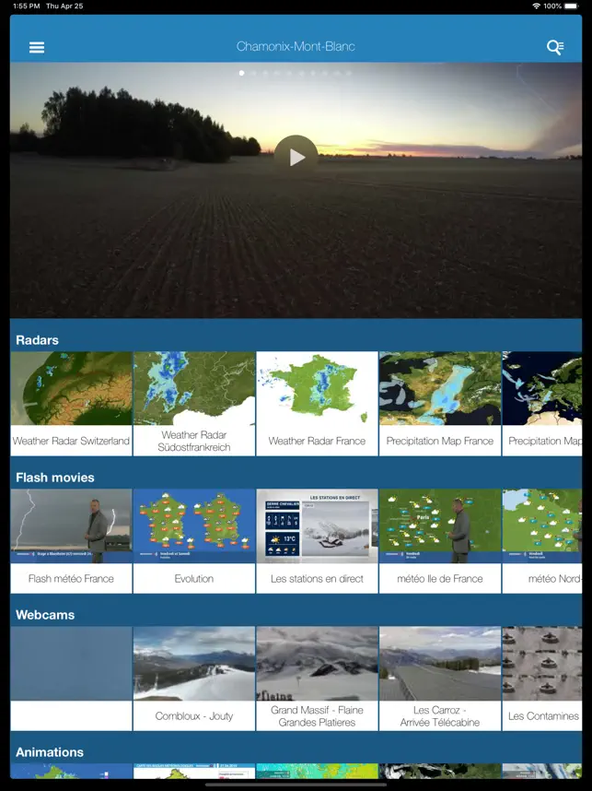This screenshot has height=791, width=592.
Task: Open Les stations en direct movie
Action: [x=317, y=541]
